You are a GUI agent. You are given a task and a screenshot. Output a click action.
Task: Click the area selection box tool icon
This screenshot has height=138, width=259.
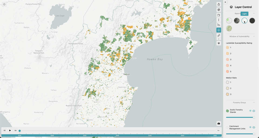pyautogui.click(x=219, y=15)
